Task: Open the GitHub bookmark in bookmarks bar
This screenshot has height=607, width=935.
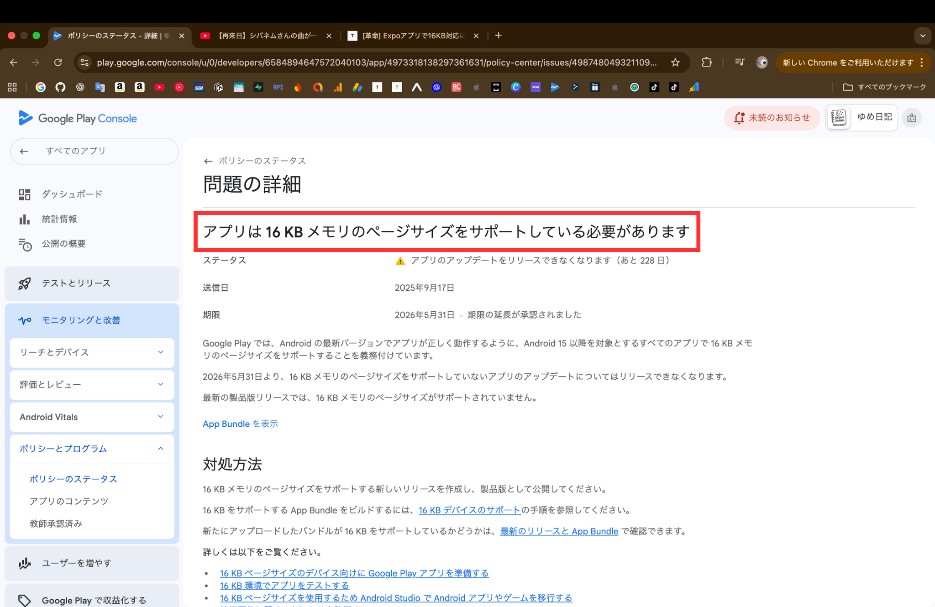Action: [60, 87]
